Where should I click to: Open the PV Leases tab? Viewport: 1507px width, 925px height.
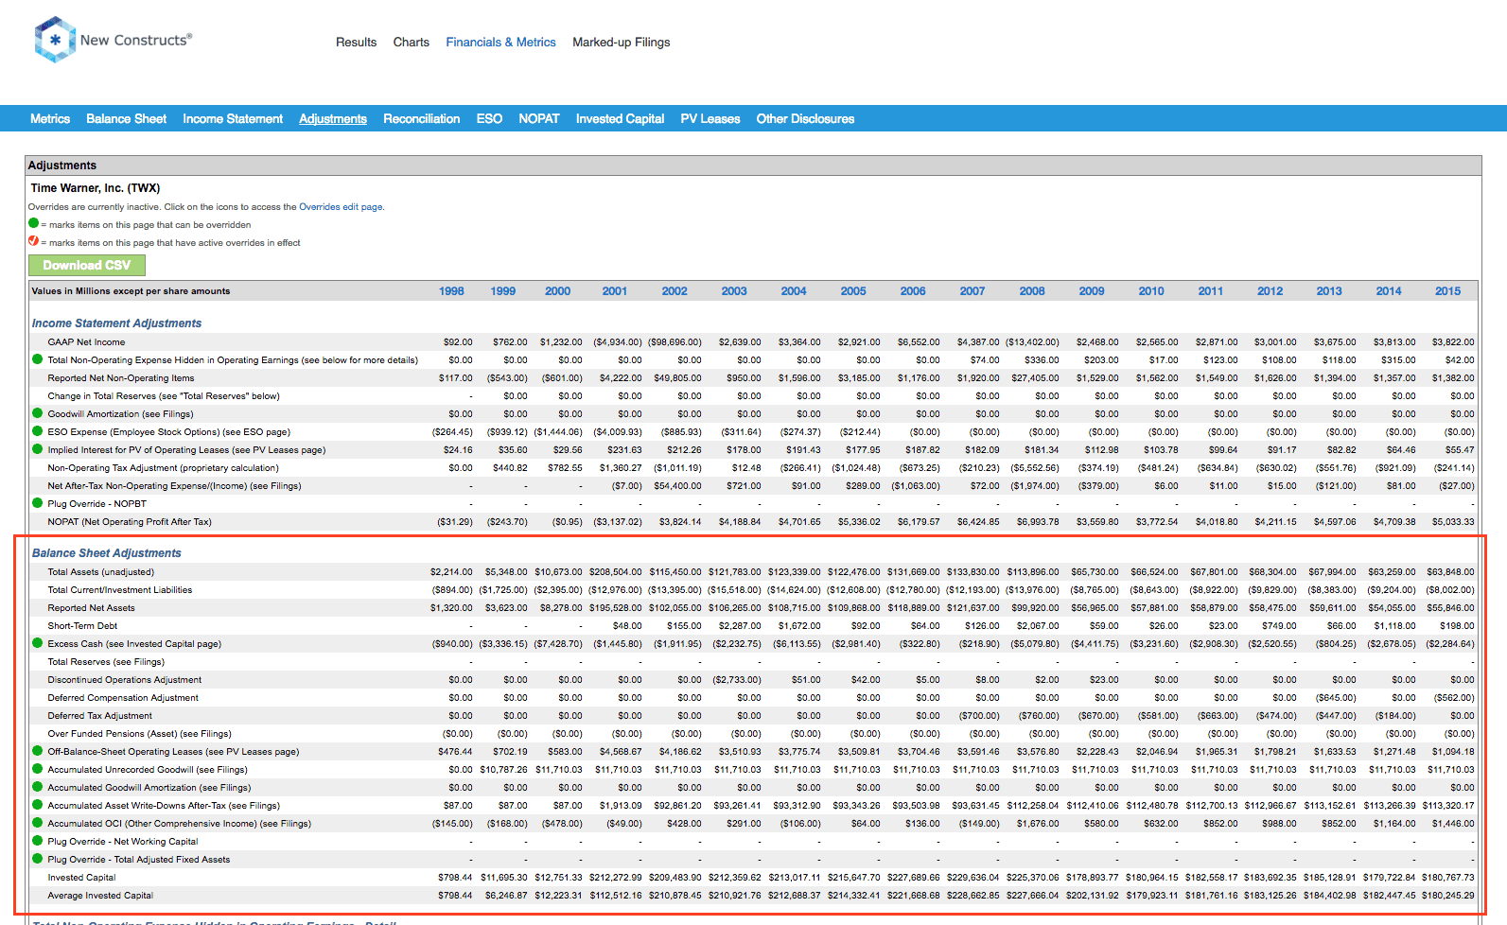(710, 118)
